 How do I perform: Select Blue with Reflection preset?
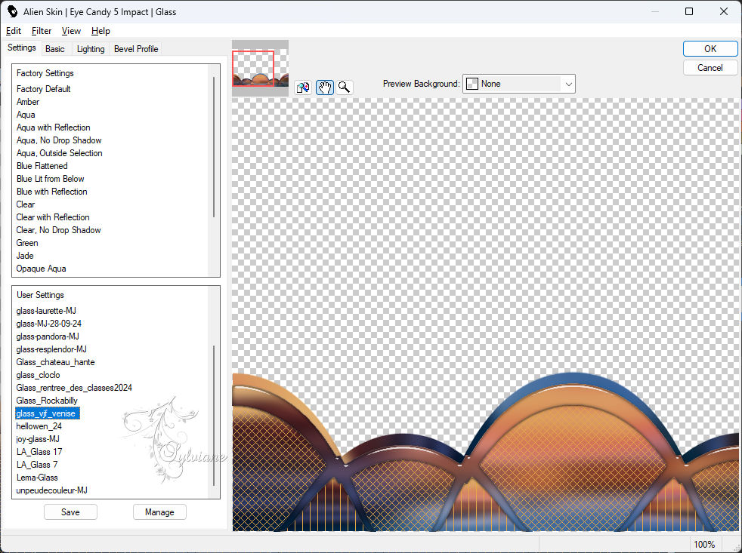52,192
